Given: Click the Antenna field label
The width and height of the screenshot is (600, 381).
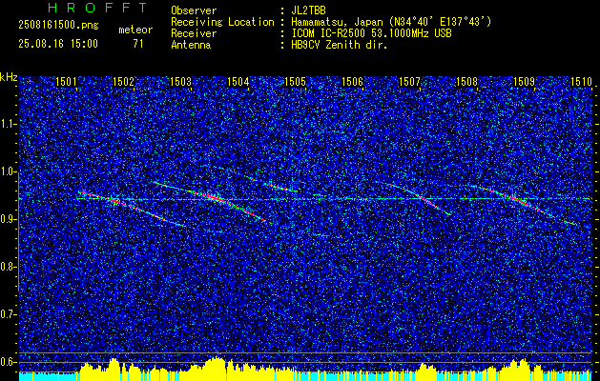Looking at the screenshot, I should click(191, 45).
